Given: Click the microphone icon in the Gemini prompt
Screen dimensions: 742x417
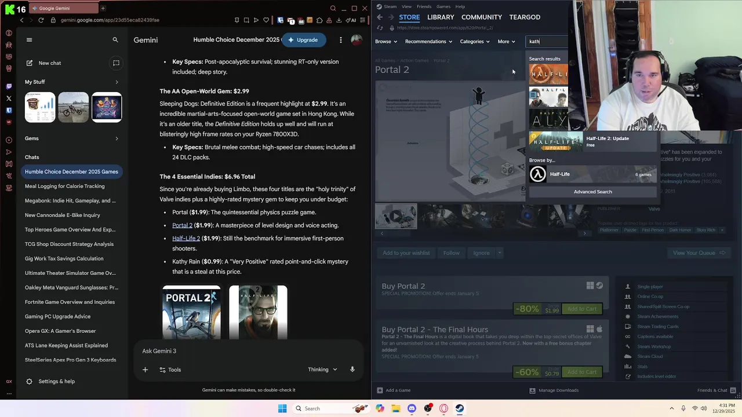Looking at the screenshot, I should tap(352, 370).
